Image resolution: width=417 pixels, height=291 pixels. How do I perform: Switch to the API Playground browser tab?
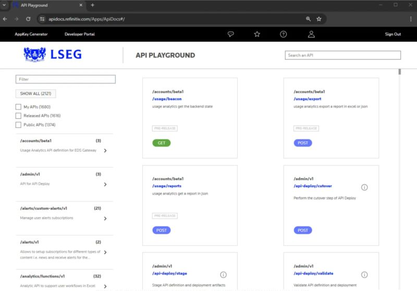[x=48, y=5]
